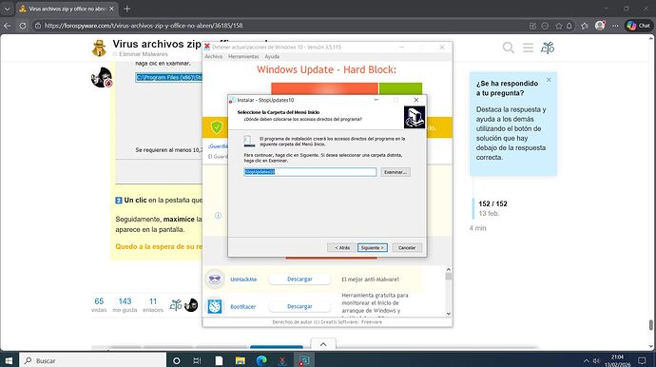Focus the Start Menu folder name field
Screen dimensions: 656x367
tap(310, 172)
